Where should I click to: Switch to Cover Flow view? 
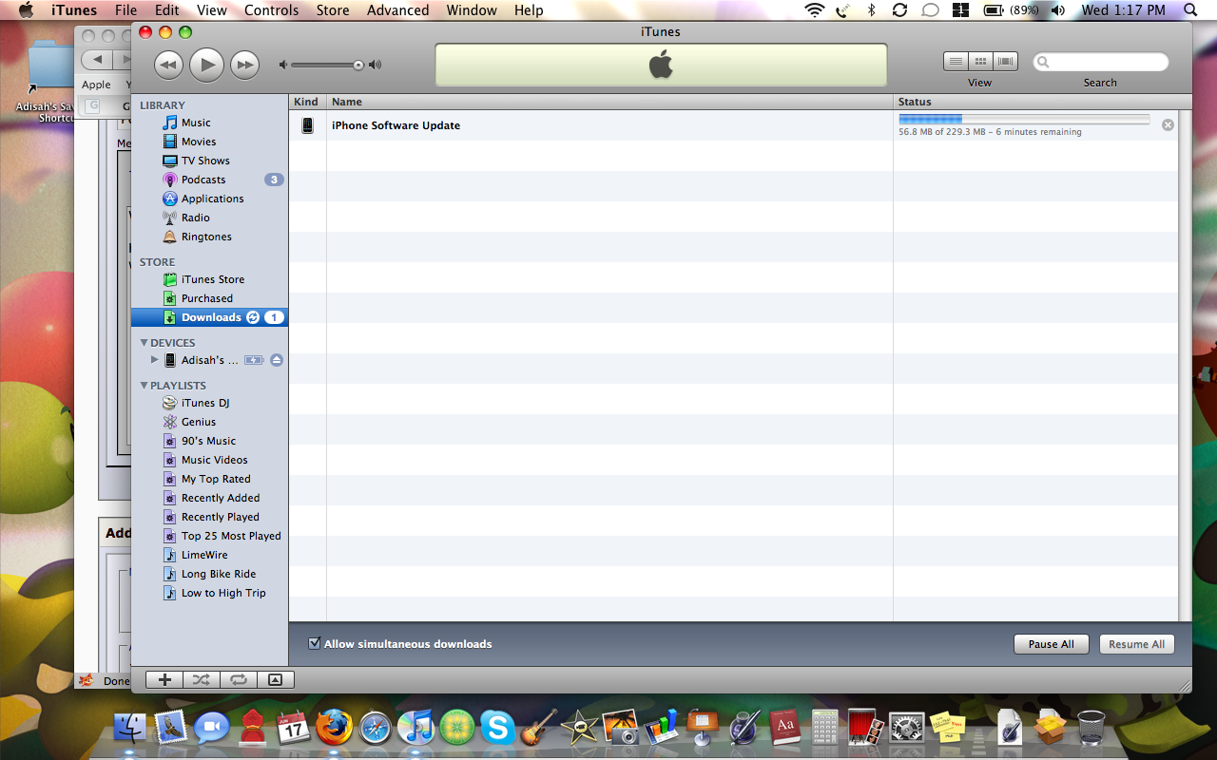pos(1005,62)
